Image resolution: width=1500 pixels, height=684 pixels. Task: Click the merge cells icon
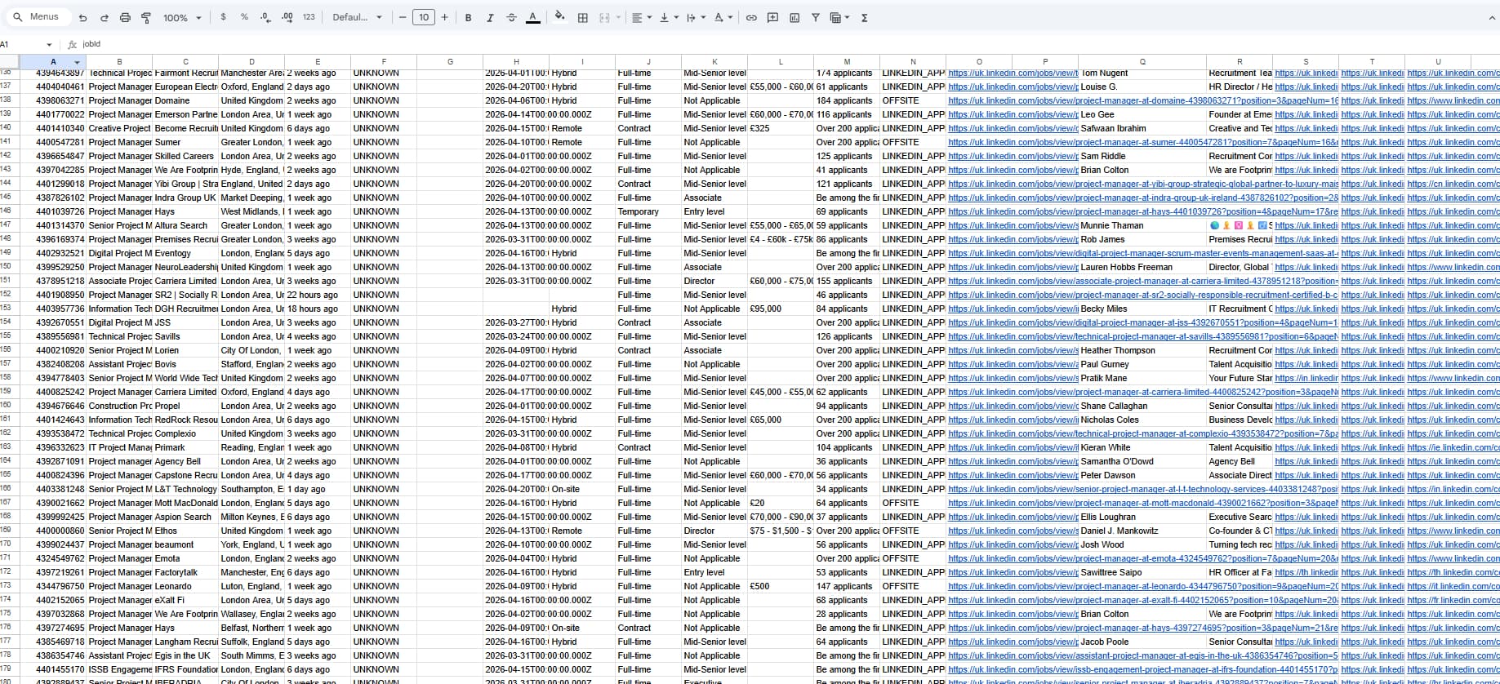(x=604, y=17)
